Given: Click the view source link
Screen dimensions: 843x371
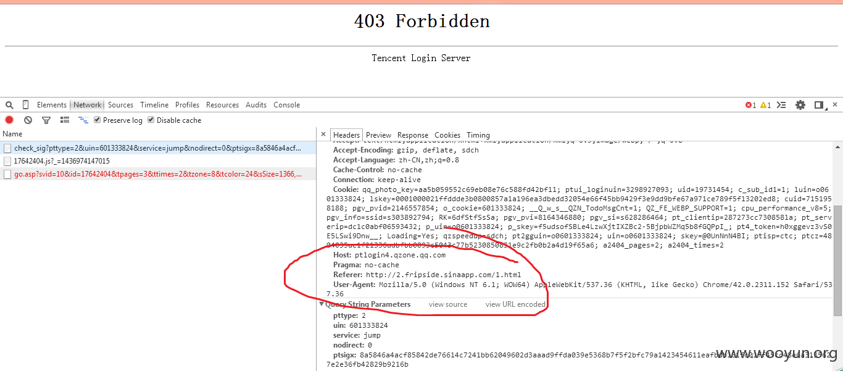Looking at the screenshot, I should 448,304.
